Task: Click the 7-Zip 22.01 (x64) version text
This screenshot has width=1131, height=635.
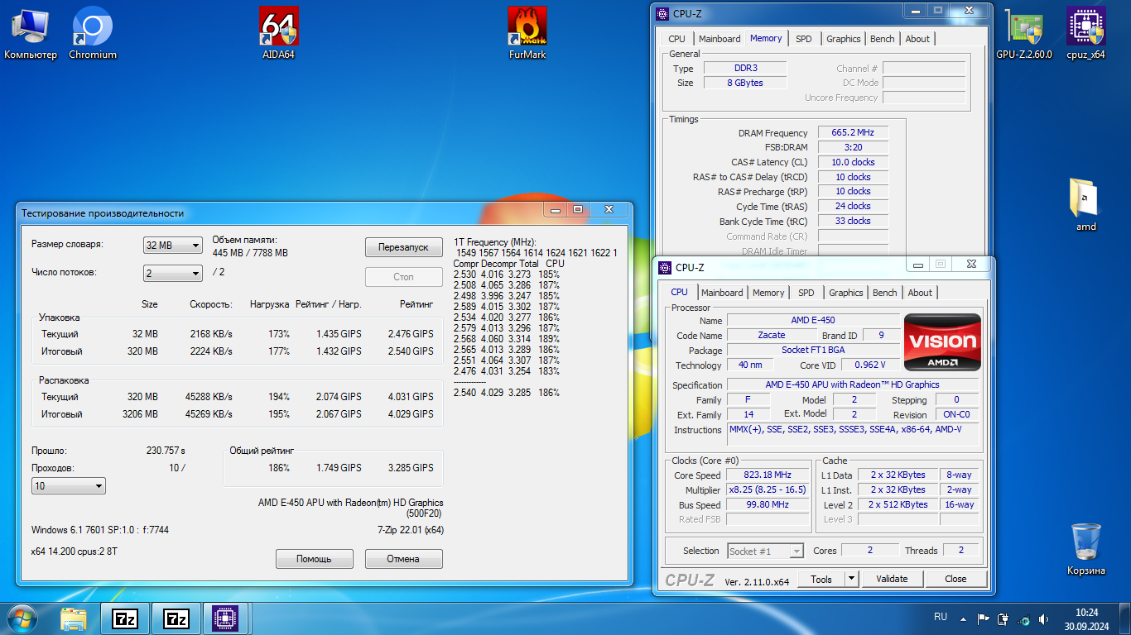Action: pyautogui.click(x=411, y=530)
